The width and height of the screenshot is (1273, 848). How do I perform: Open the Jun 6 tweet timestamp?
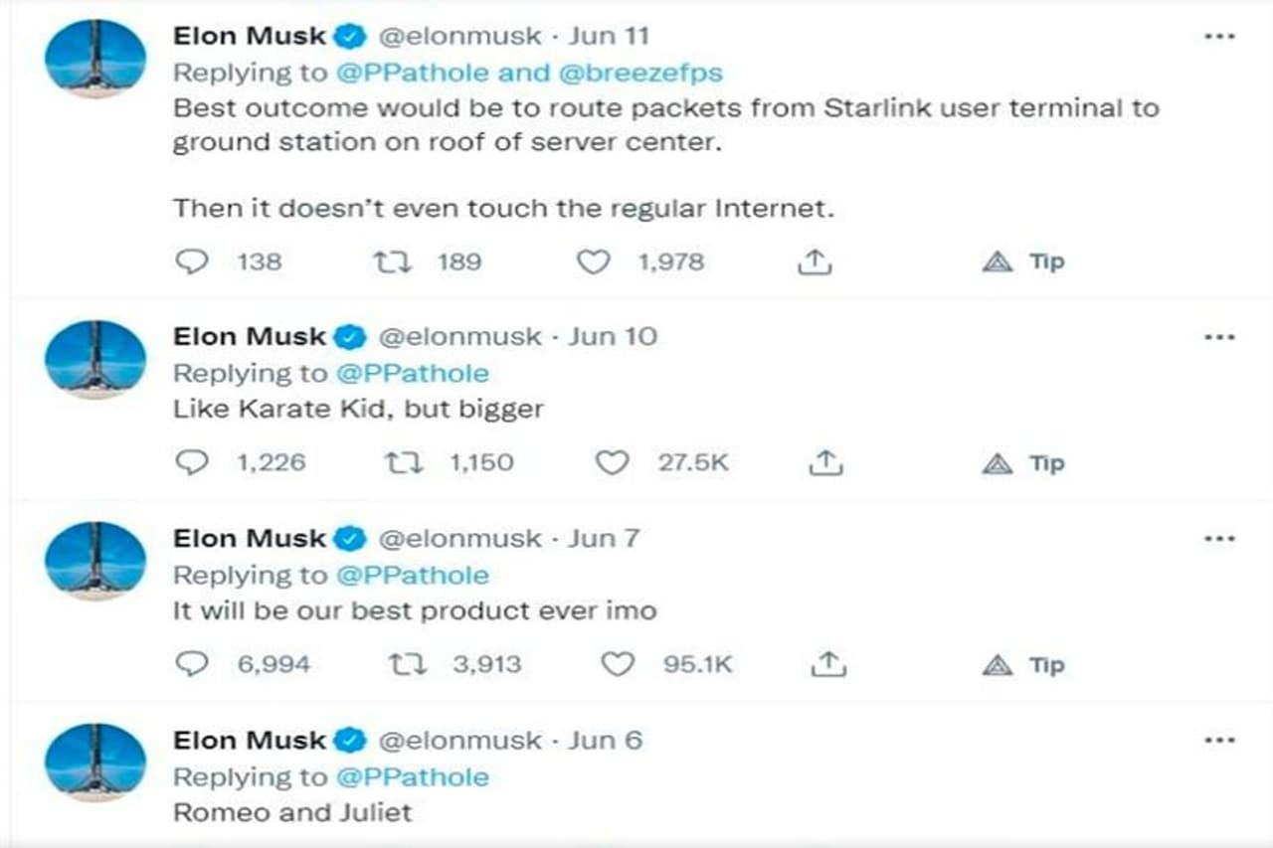pyautogui.click(x=605, y=741)
